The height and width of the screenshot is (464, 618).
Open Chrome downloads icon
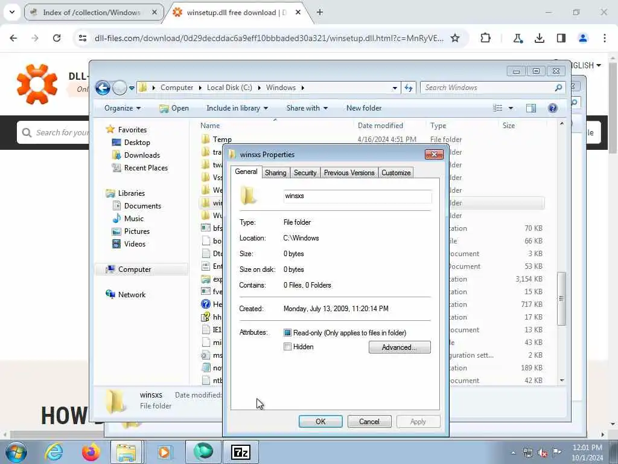[x=539, y=38]
